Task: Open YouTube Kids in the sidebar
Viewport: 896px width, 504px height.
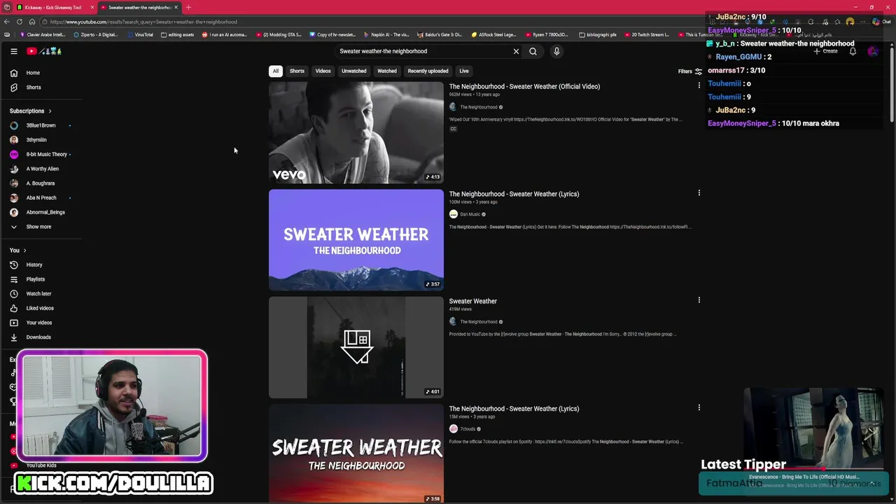Action: (x=41, y=465)
